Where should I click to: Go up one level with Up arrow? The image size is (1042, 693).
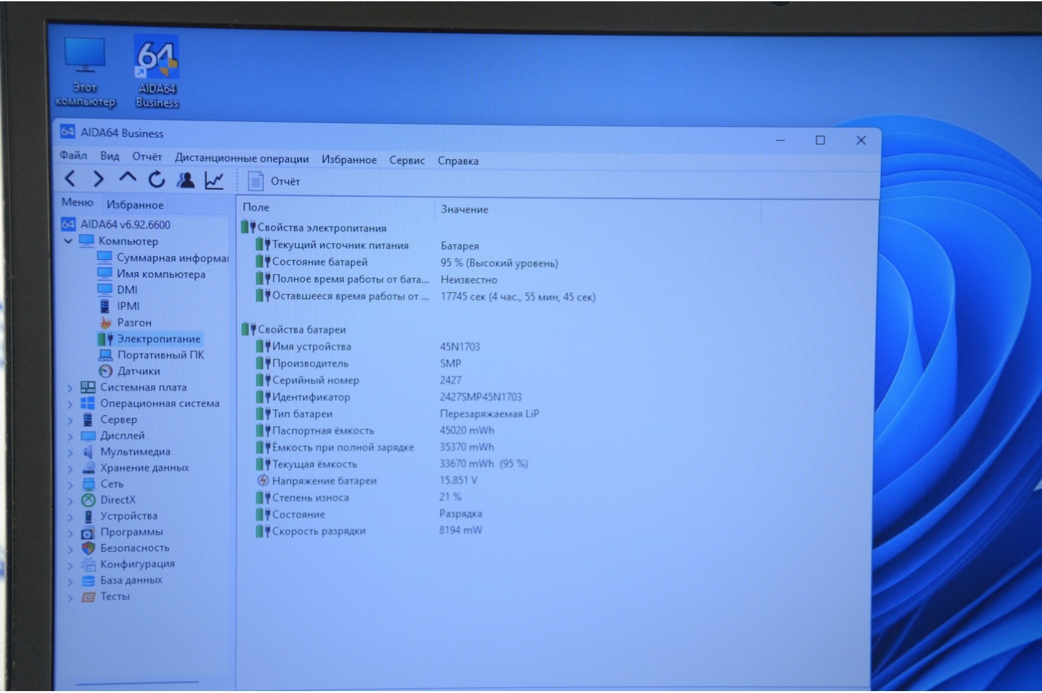[128, 179]
